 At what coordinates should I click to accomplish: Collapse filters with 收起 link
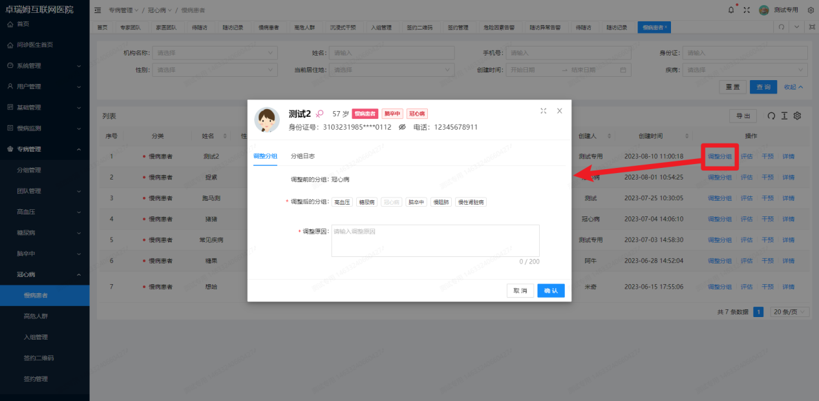coord(793,87)
